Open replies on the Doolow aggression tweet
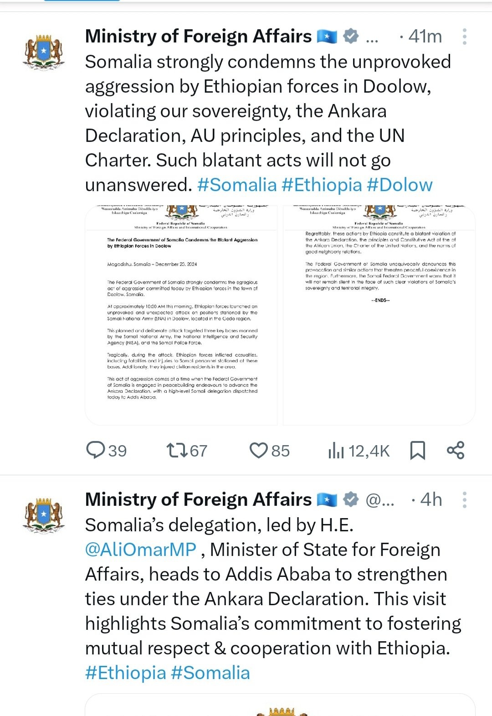The height and width of the screenshot is (716, 492). coord(106,451)
